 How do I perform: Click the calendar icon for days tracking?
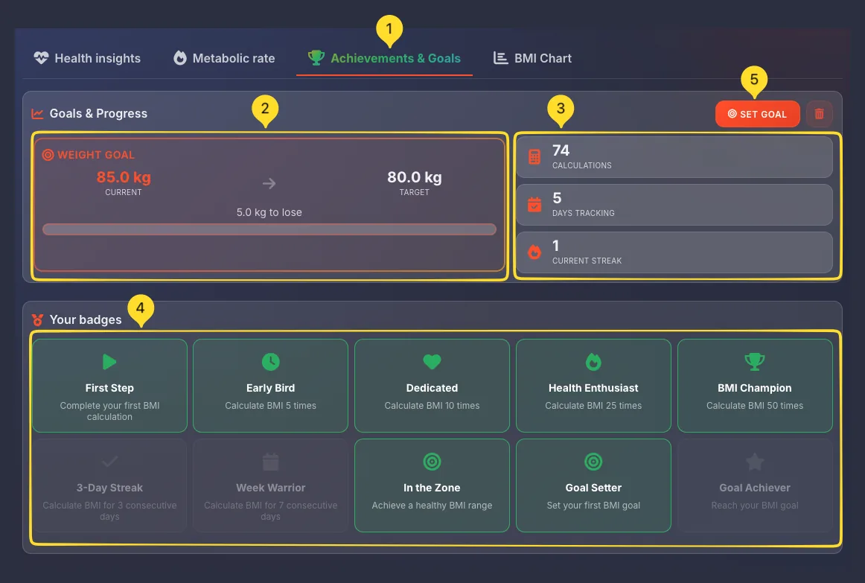(534, 204)
